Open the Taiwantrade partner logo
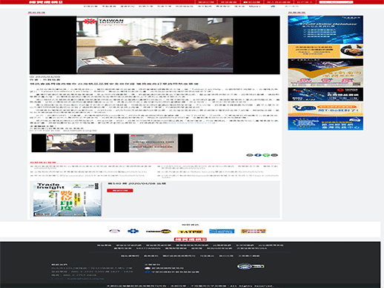 (x=159, y=232)
